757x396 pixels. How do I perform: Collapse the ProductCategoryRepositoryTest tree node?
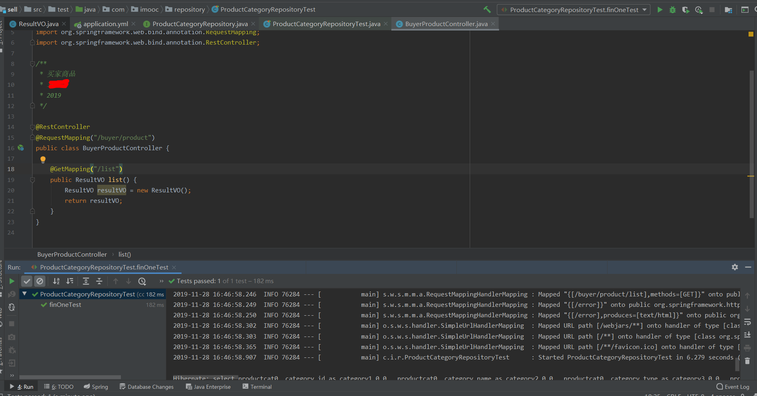click(x=25, y=294)
